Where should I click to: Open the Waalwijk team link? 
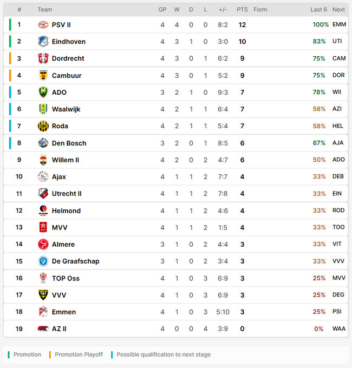pos(66,109)
